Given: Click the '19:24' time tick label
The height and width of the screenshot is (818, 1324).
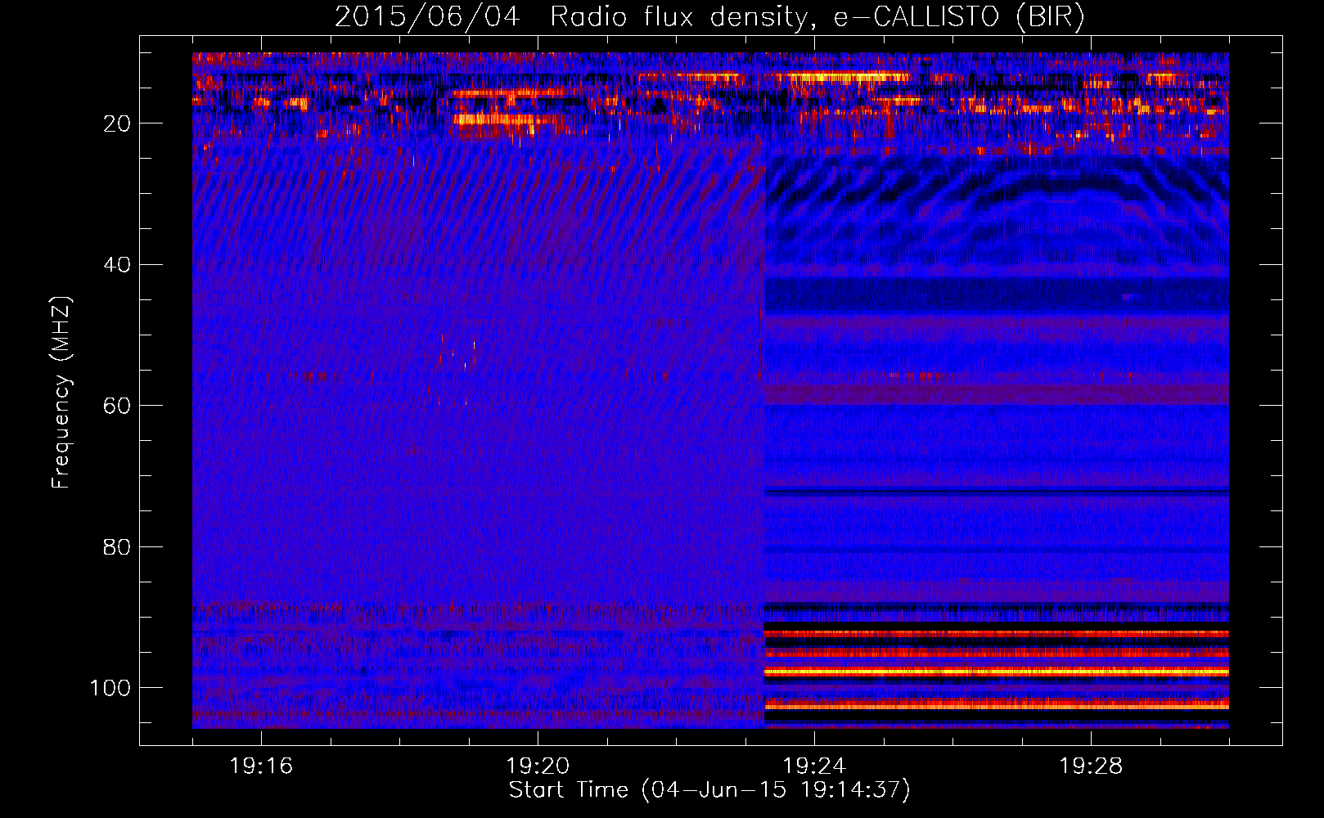Looking at the screenshot, I should [x=814, y=766].
